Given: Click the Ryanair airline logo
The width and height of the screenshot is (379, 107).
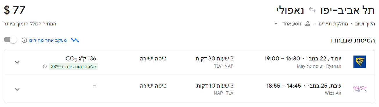Looking at the screenshot, I should (360, 62).
